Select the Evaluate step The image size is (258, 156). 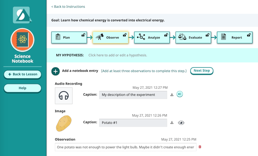[x=193, y=37]
